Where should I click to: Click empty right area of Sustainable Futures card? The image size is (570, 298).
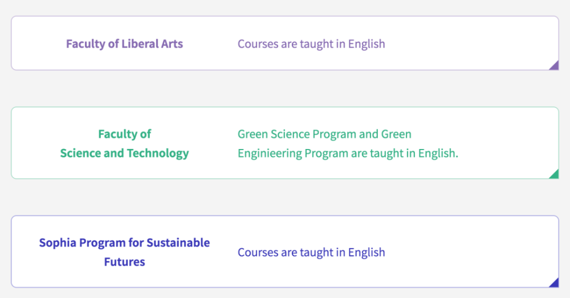point(469,251)
